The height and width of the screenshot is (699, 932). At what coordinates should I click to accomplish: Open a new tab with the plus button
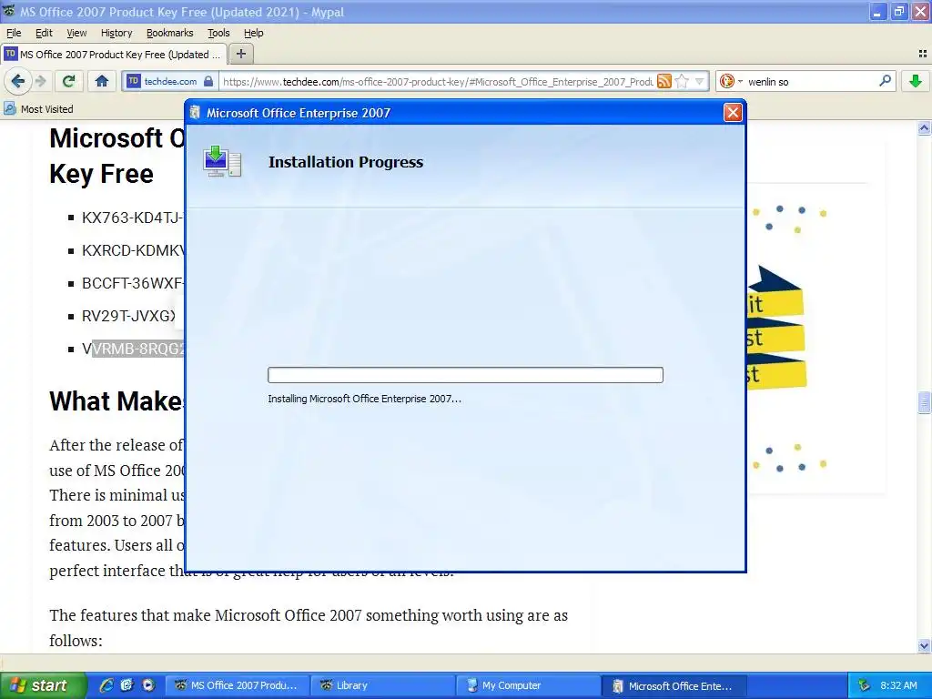tap(240, 54)
